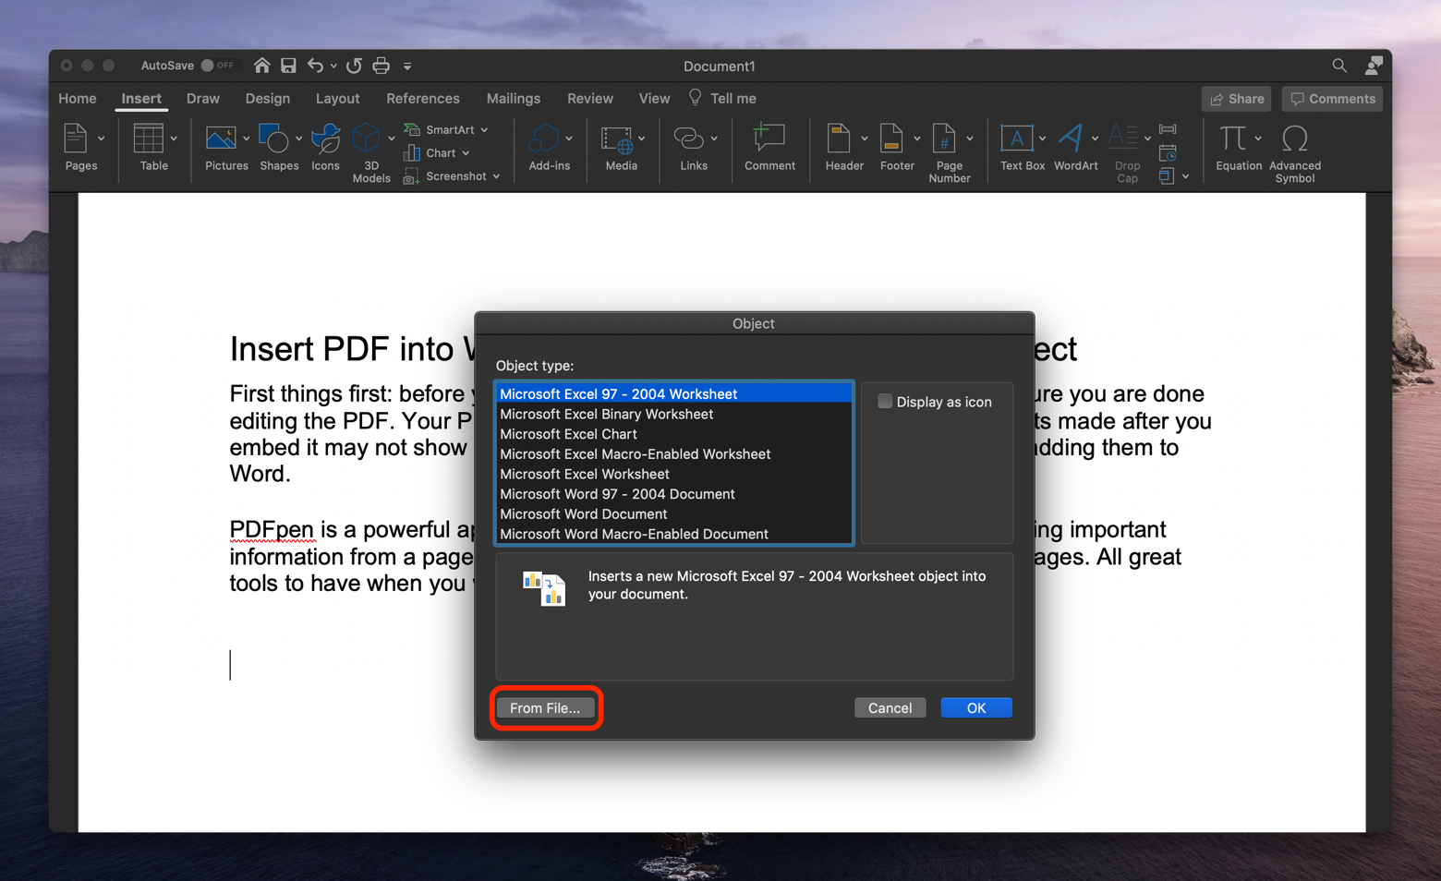Click the From File button
Screen dimensions: 1441x881
point(546,707)
